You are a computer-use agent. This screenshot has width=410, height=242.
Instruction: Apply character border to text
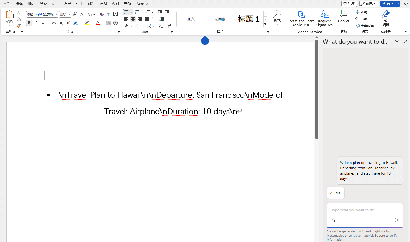point(116,14)
